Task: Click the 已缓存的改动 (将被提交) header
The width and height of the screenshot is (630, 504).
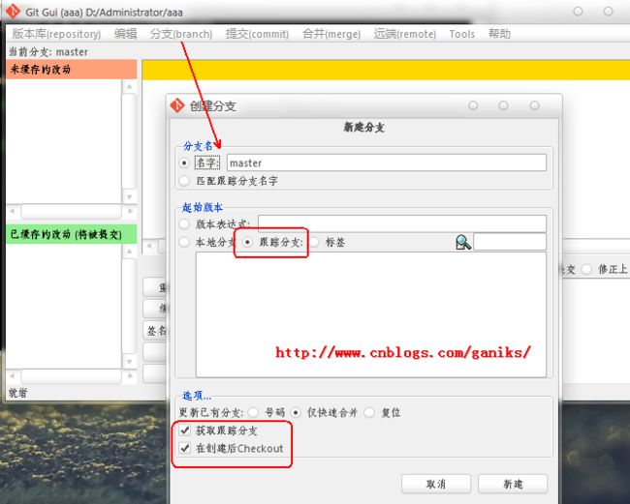Action: [x=71, y=234]
